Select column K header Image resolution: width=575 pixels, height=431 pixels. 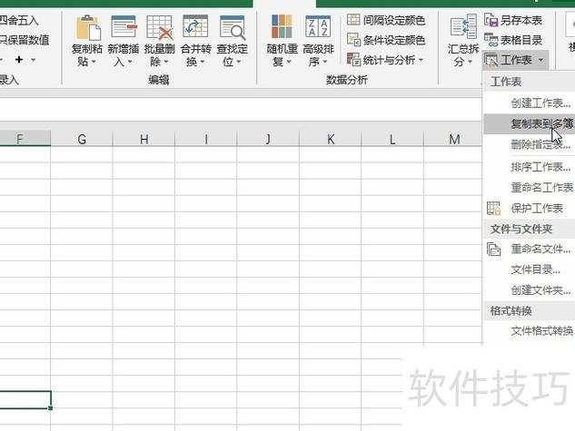click(330, 139)
